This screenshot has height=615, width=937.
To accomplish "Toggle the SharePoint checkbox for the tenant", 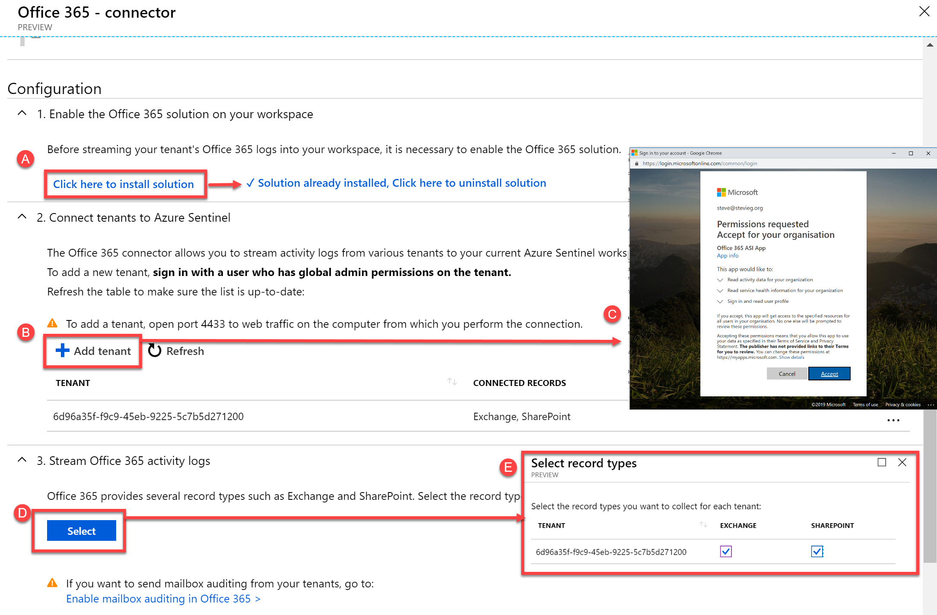I will (817, 551).
